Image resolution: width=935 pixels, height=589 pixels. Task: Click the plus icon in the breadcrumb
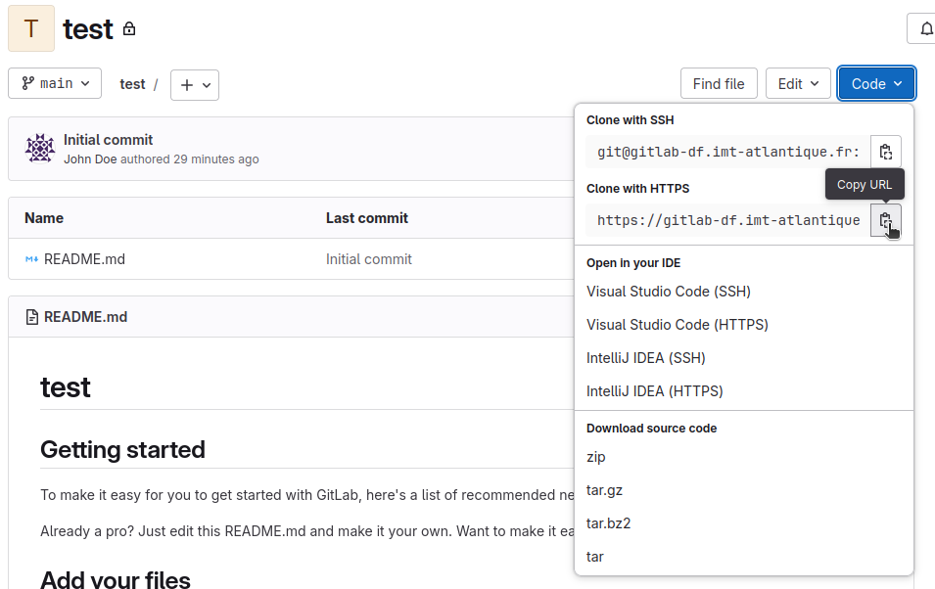tap(187, 83)
